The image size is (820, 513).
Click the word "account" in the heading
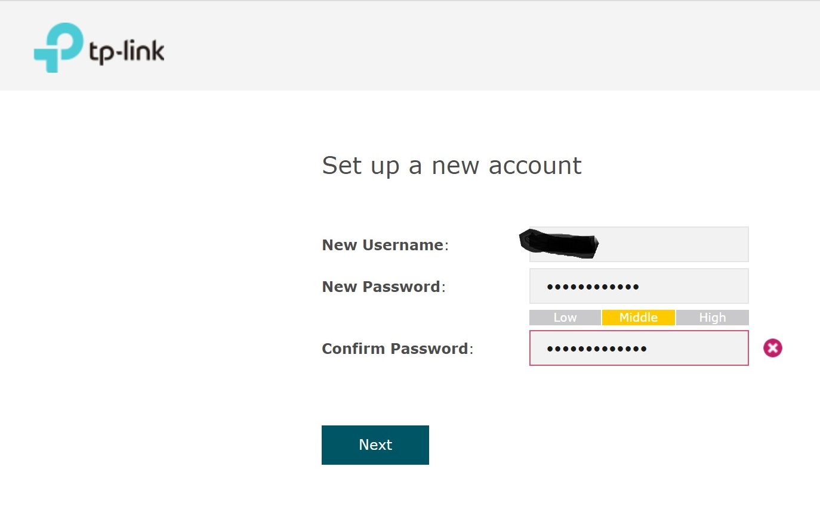(535, 166)
